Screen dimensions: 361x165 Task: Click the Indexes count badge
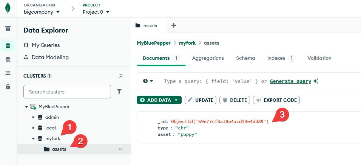pos(292,58)
